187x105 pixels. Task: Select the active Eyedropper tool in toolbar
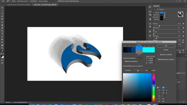point(2,51)
